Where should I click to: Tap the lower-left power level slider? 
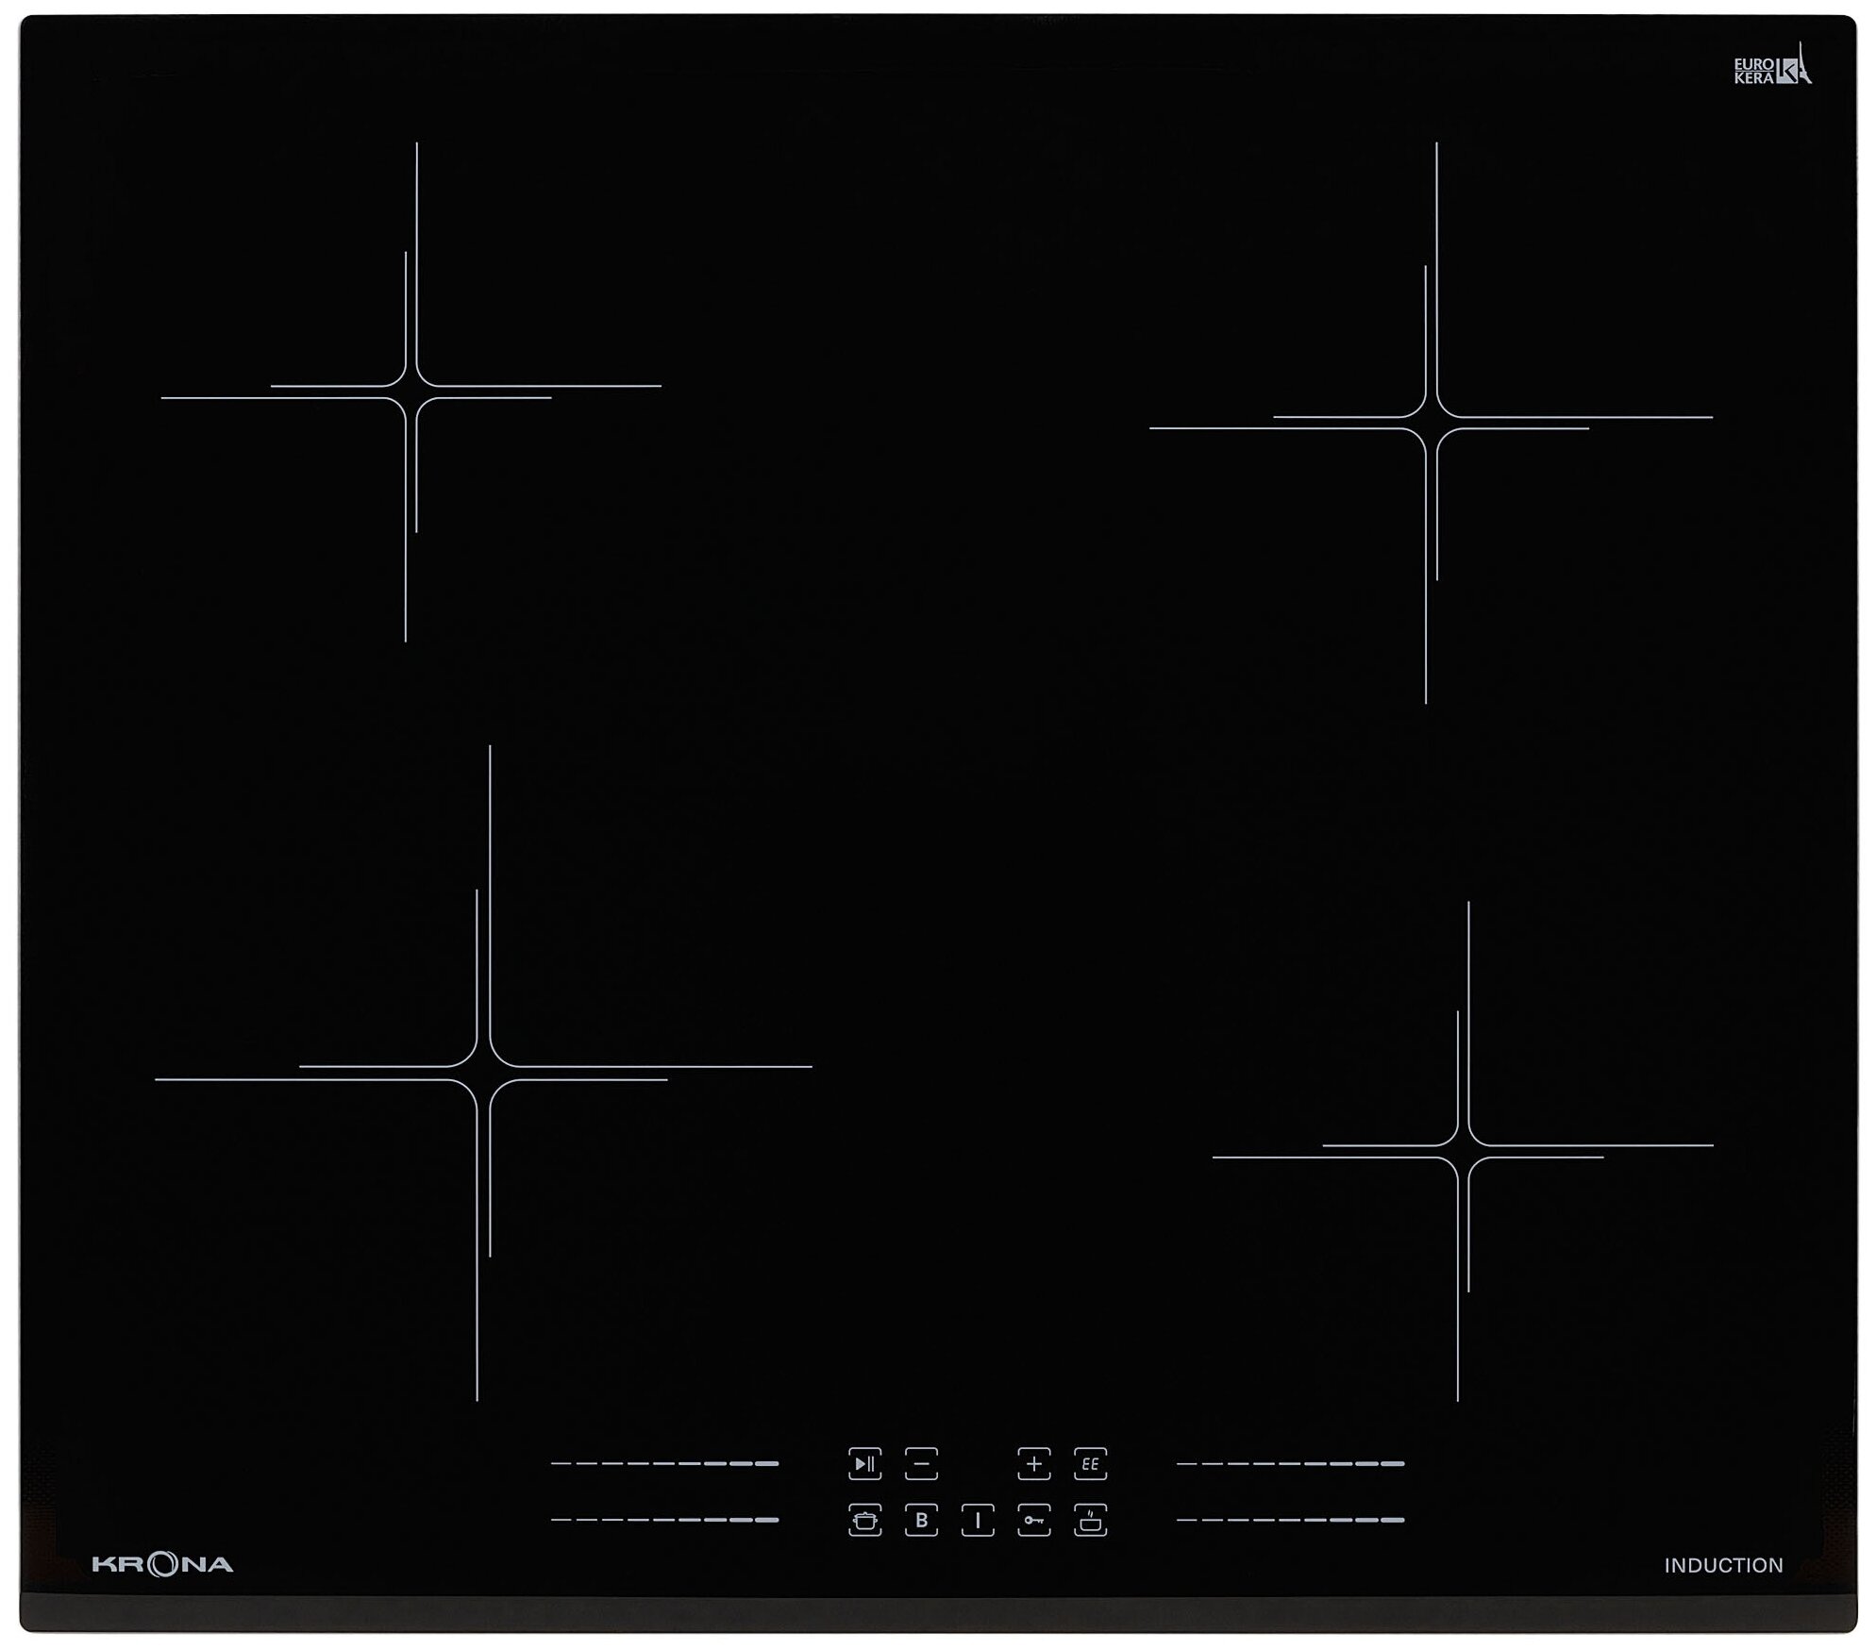pos(664,1520)
